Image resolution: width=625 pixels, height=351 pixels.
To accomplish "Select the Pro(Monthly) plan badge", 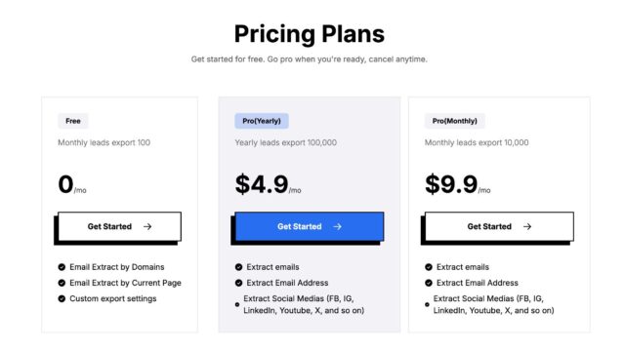I will click(455, 121).
